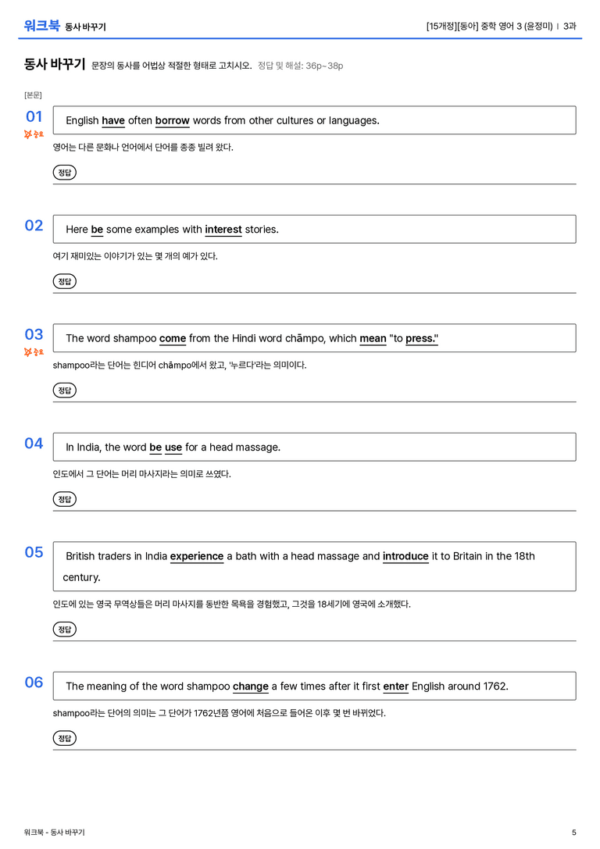600x849 pixels.
Task: Click the question number 05
Action: [34, 552]
